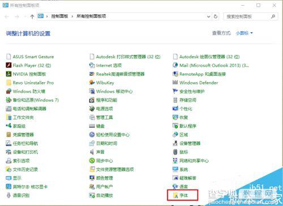Click the 安全性与维护 flag icon
283x206 pixels.
coord(175,91)
